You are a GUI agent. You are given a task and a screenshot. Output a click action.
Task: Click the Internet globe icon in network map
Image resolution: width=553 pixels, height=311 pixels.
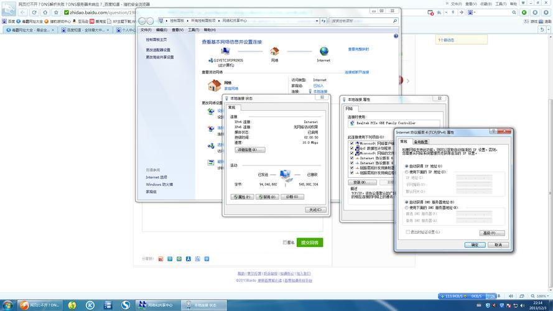coord(323,52)
